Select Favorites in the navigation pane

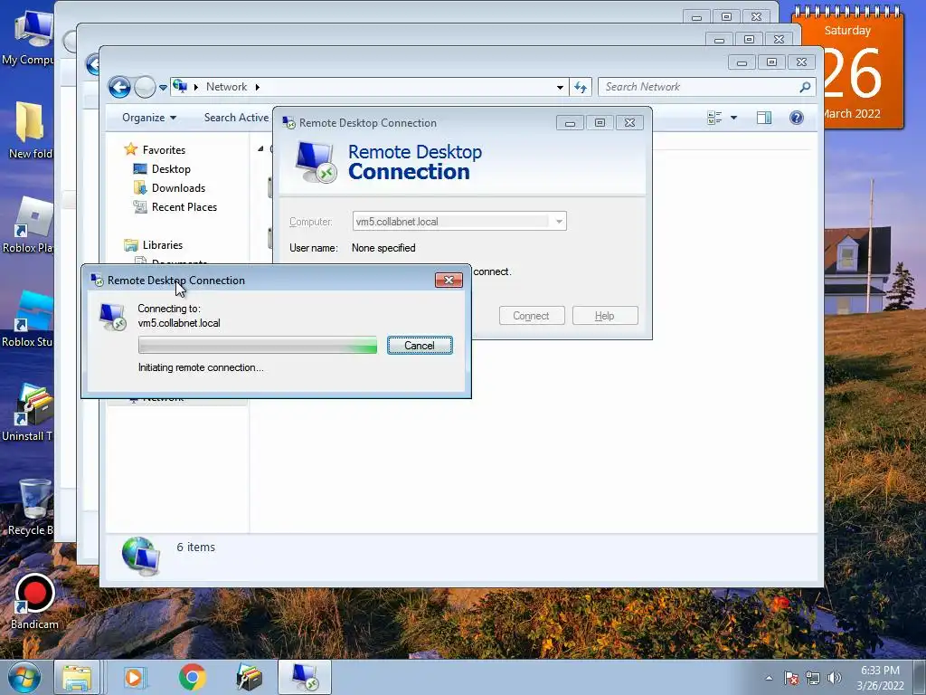tap(164, 150)
